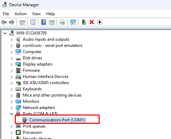This screenshot has height=139, width=171.
Task: Select the Display adapters category
Action: point(38,64)
